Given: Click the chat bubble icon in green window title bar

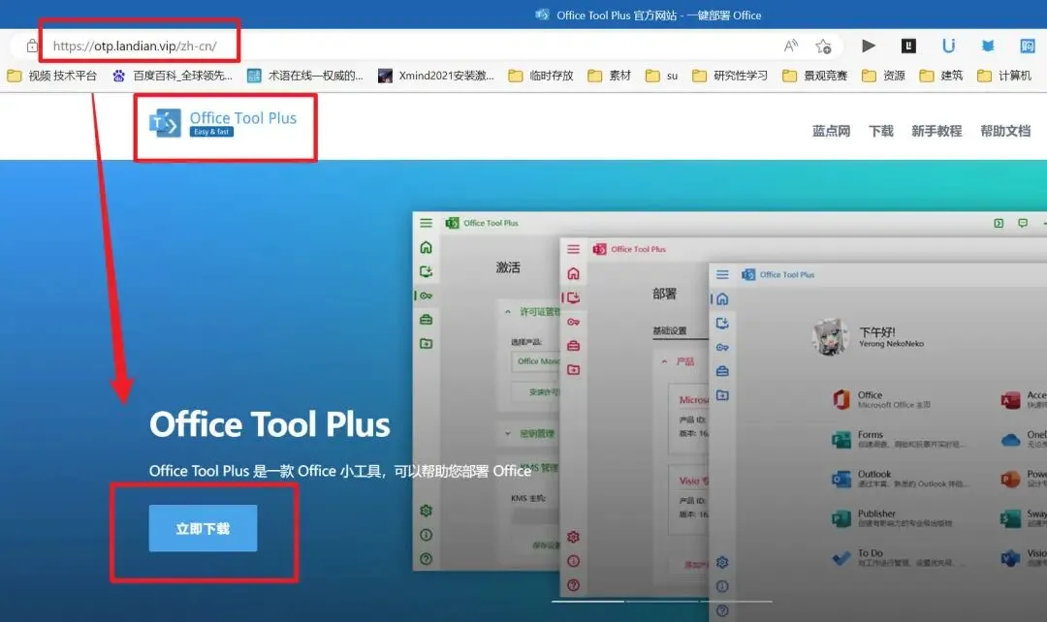Looking at the screenshot, I should click(1023, 223).
